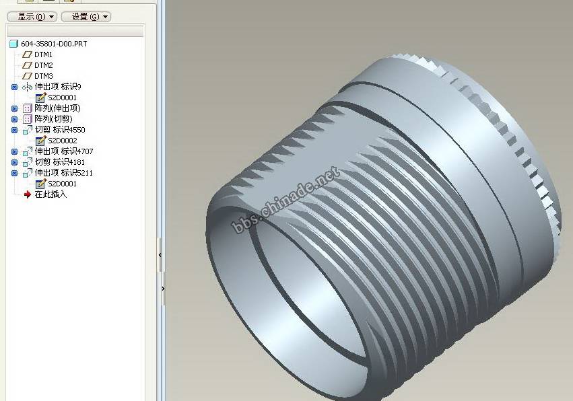Select root part 604-35801-D00.PRT
The image size is (573, 401).
point(54,44)
